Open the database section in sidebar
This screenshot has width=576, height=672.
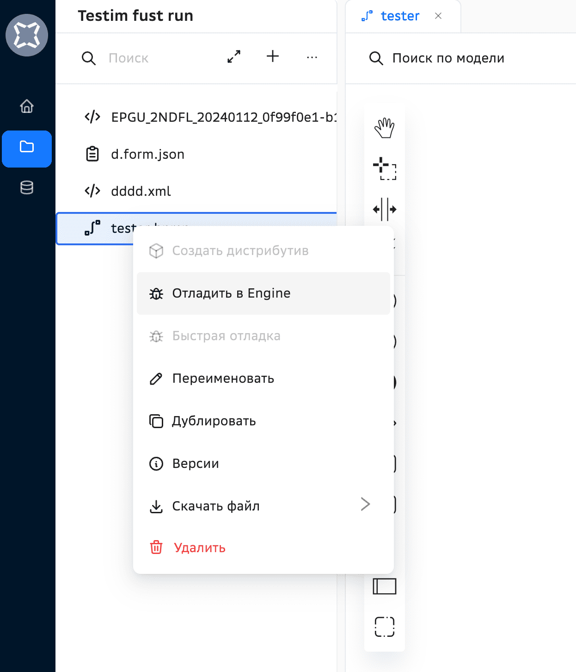point(27,187)
